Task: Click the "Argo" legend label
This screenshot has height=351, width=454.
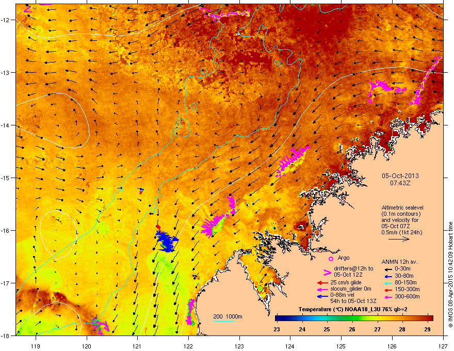Action: click(x=344, y=258)
